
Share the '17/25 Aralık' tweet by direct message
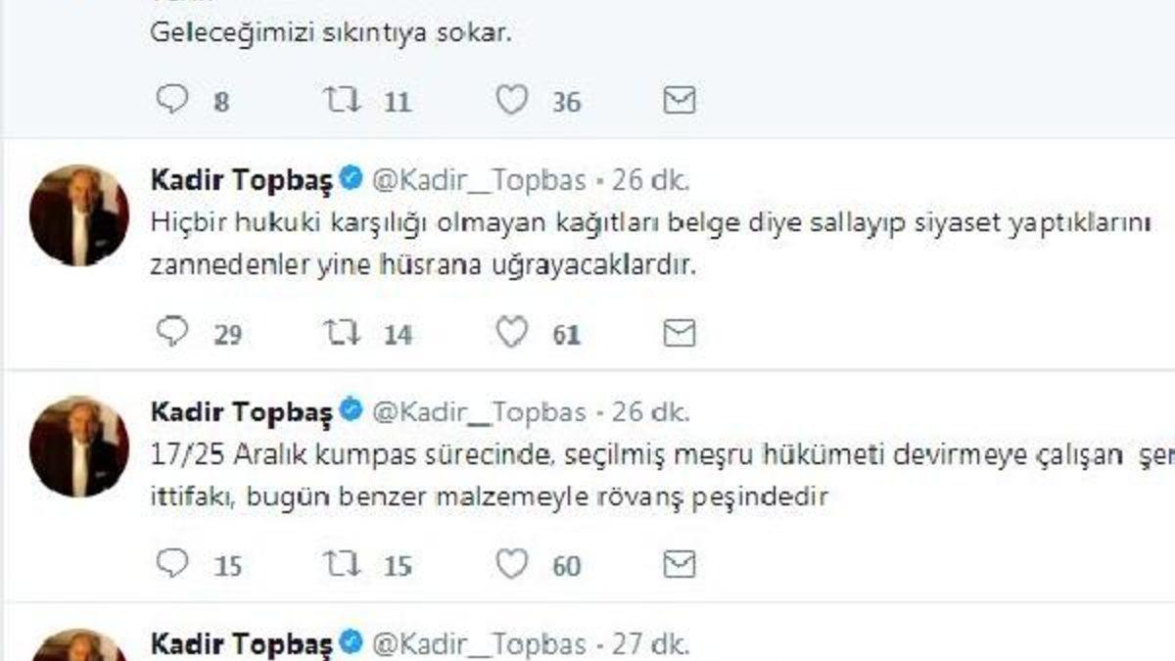pyautogui.click(x=680, y=564)
